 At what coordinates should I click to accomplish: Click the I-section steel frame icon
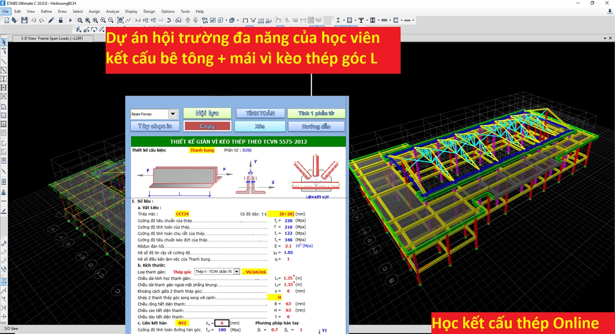coord(338,20)
